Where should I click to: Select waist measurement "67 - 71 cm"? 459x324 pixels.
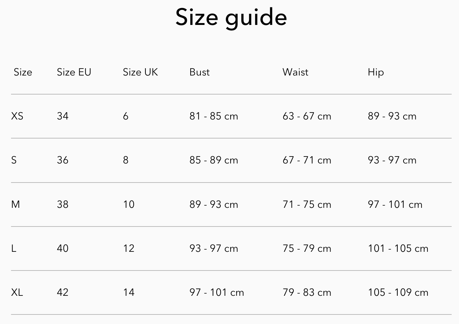(x=307, y=160)
